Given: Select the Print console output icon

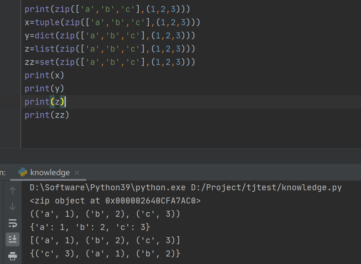Looking at the screenshot, I should click(12, 255).
